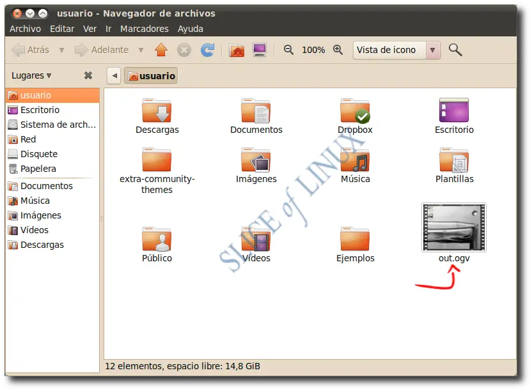
Task: Go up to the parent folder
Action: coord(161,50)
